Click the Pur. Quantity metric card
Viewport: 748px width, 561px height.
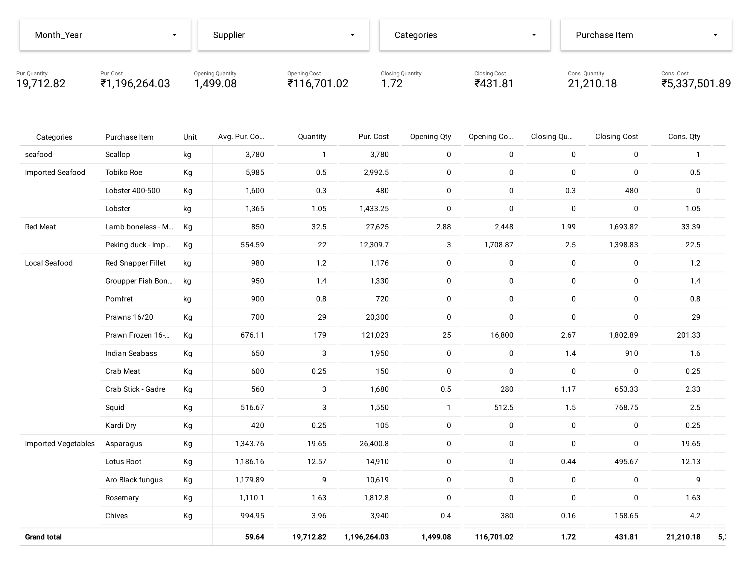[x=41, y=81]
